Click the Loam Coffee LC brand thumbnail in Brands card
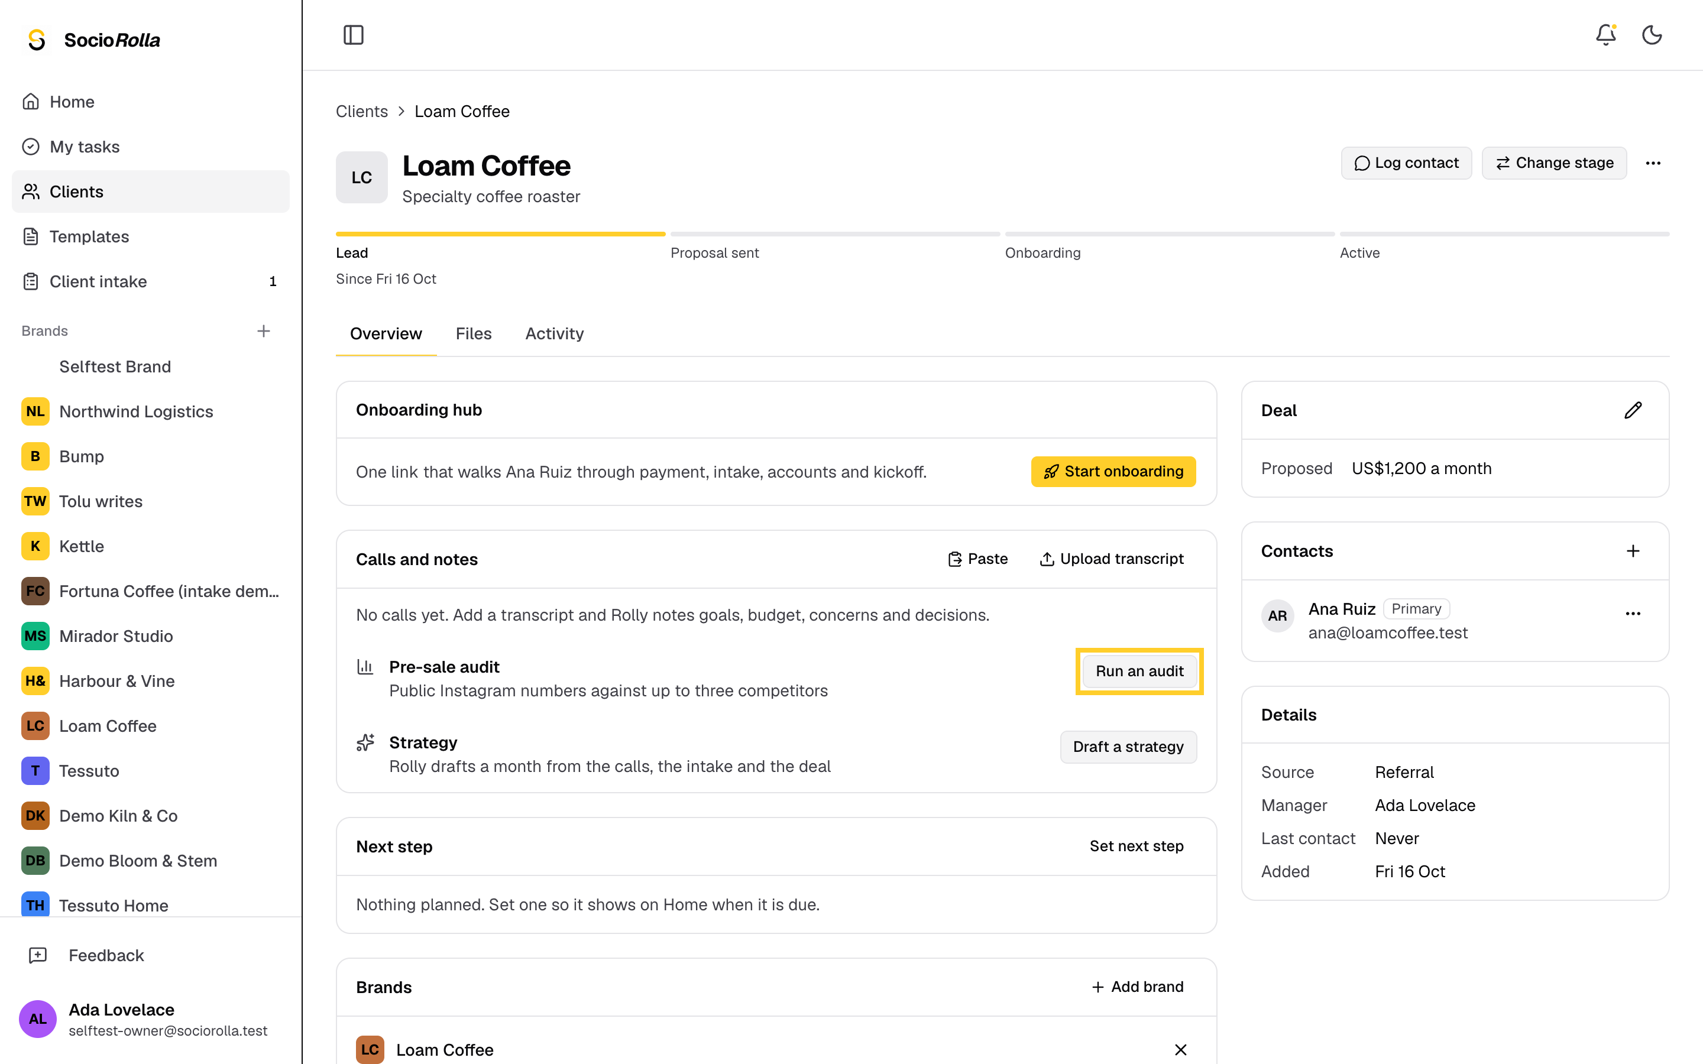This screenshot has height=1064, width=1703. 370,1049
